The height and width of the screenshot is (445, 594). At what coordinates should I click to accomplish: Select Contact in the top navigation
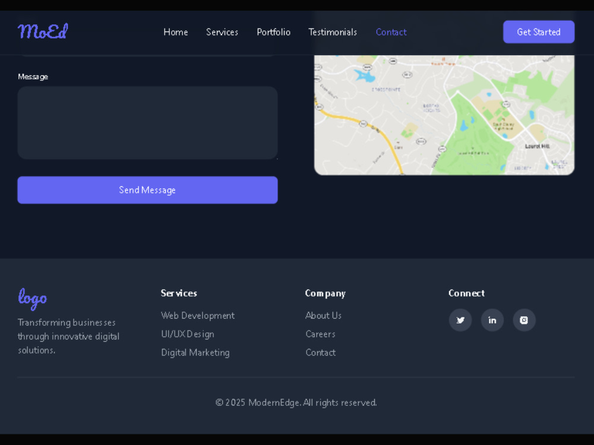pos(391,32)
